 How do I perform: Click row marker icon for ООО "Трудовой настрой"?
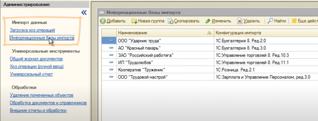tap(111, 77)
